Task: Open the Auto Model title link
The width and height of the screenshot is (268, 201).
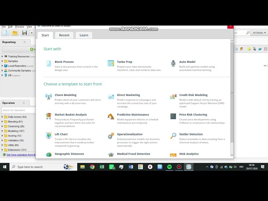Action: [x=187, y=62]
